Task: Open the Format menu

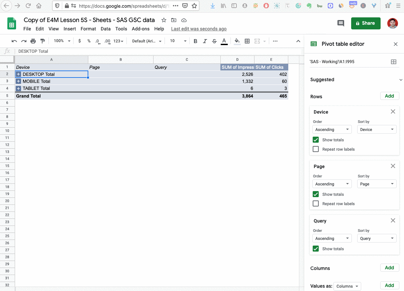Action: [x=88, y=29]
